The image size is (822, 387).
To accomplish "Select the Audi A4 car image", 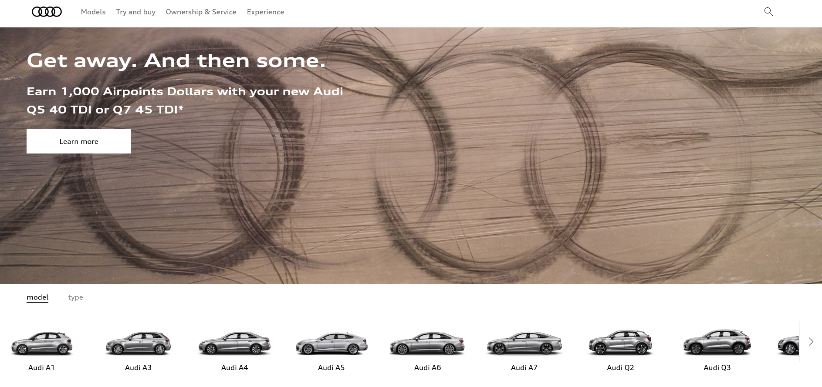I will (234, 343).
